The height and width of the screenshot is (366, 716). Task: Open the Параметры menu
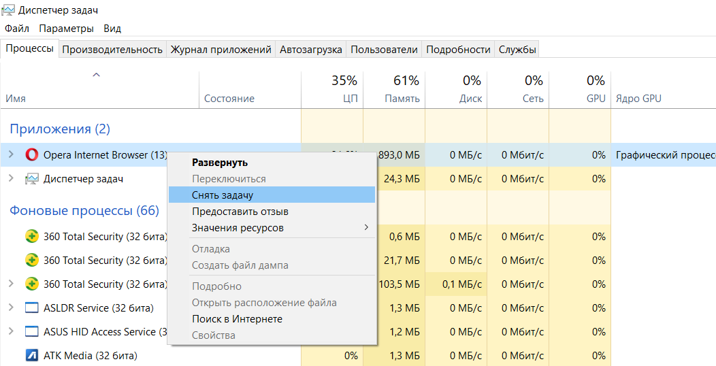click(x=66, y=29)
